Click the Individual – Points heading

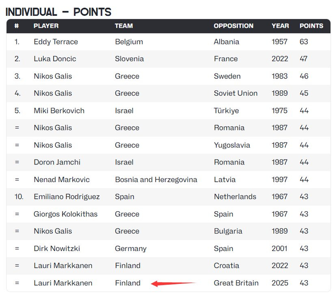click(x=58, y=11)
